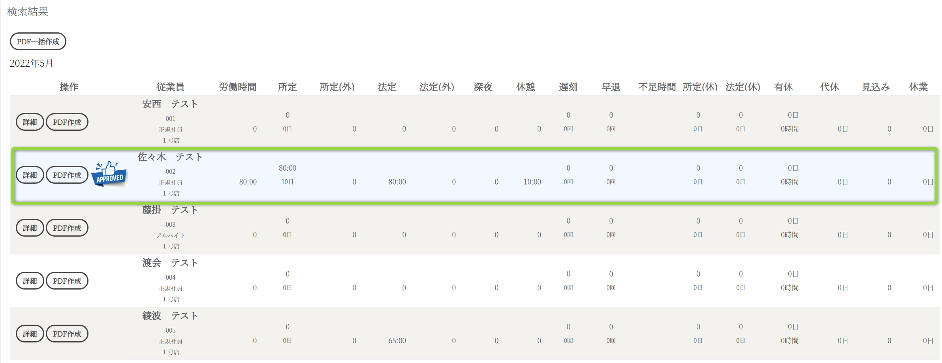Select the employee name 佐々木 テスト
942x363 pixels.
click(x=170, y=157)
